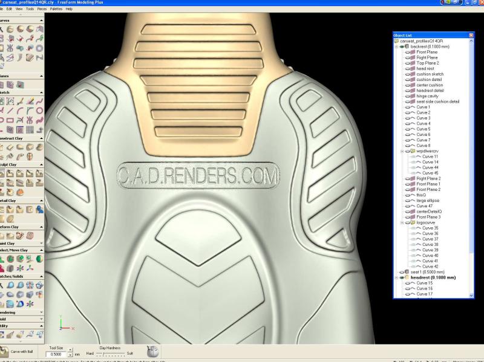
Task: Collapse the headrest tree node
Action: point(396,277)
